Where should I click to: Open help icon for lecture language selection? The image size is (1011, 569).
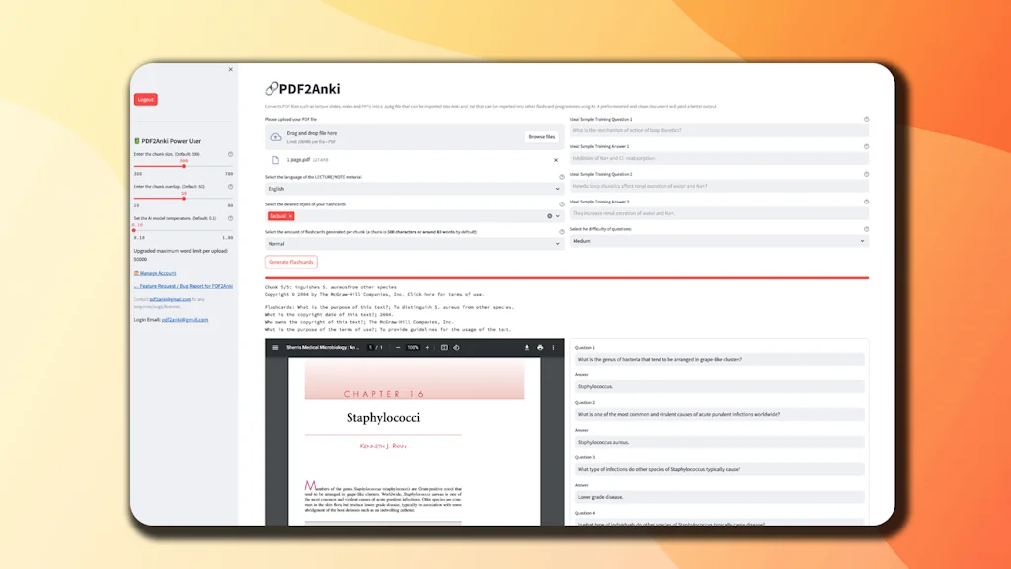click(x=562, y=177)
